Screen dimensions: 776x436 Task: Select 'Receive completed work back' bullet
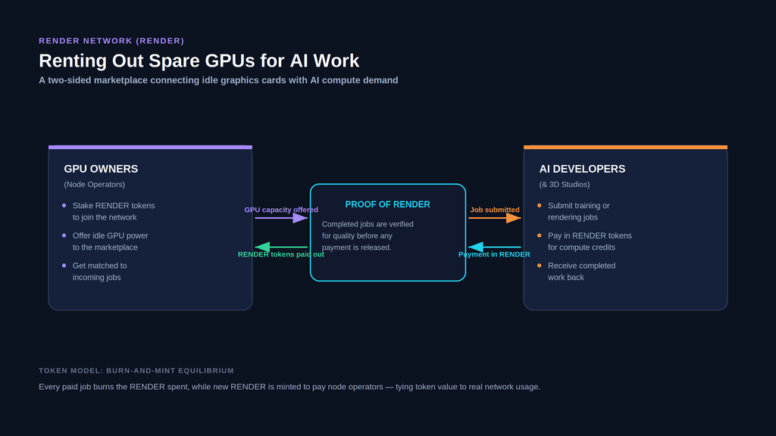[x=577, y=272]
